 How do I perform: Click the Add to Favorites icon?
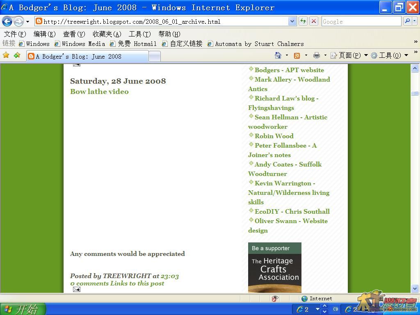click(x=17, y=55)
